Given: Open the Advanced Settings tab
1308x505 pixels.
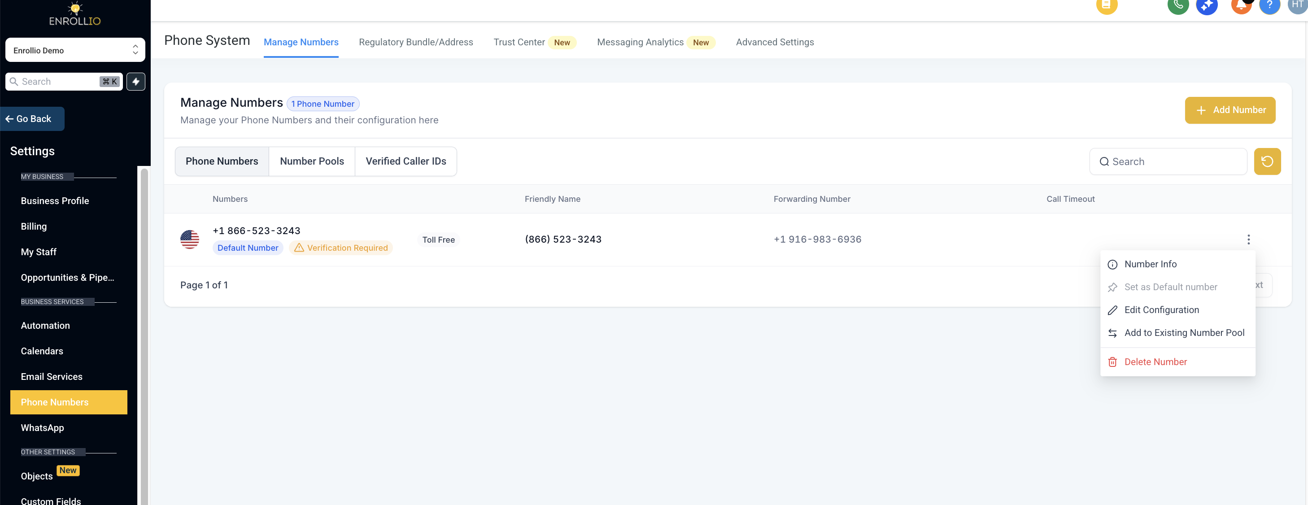Looking at the screenshot, I should pos(774,42).
